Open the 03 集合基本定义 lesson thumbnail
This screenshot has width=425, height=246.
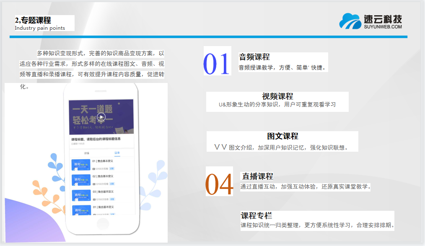point(81,196)
